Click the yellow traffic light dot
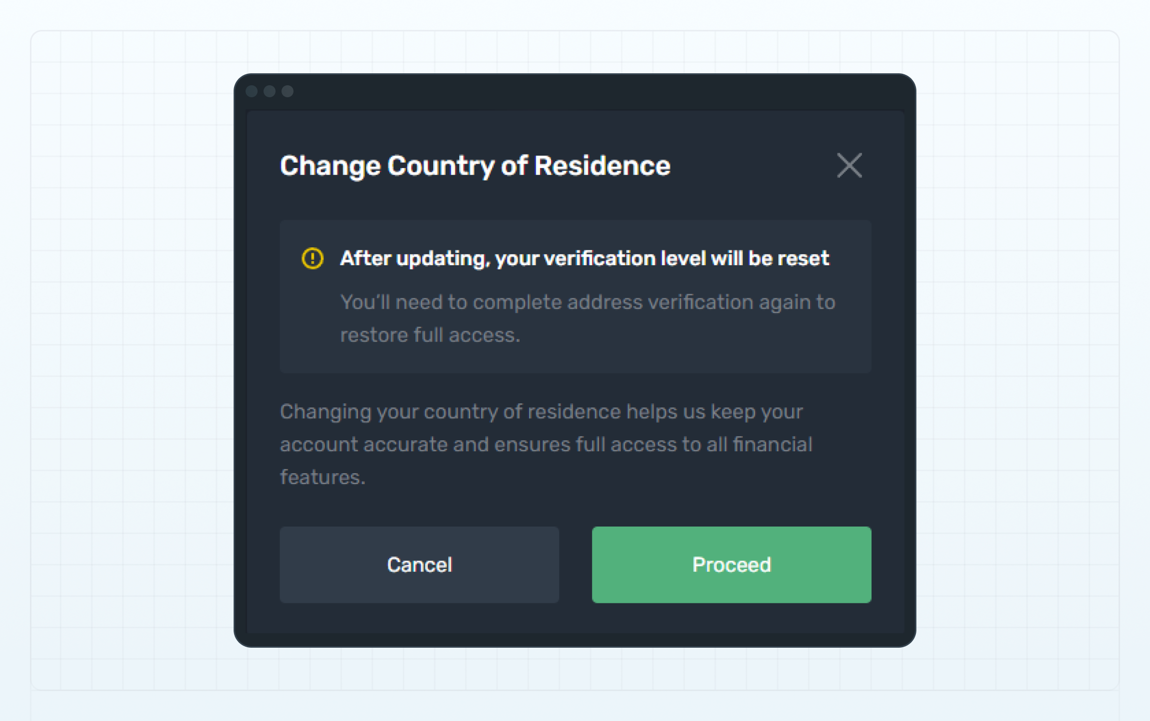1150x721 pixels. (x=271, y=91)
